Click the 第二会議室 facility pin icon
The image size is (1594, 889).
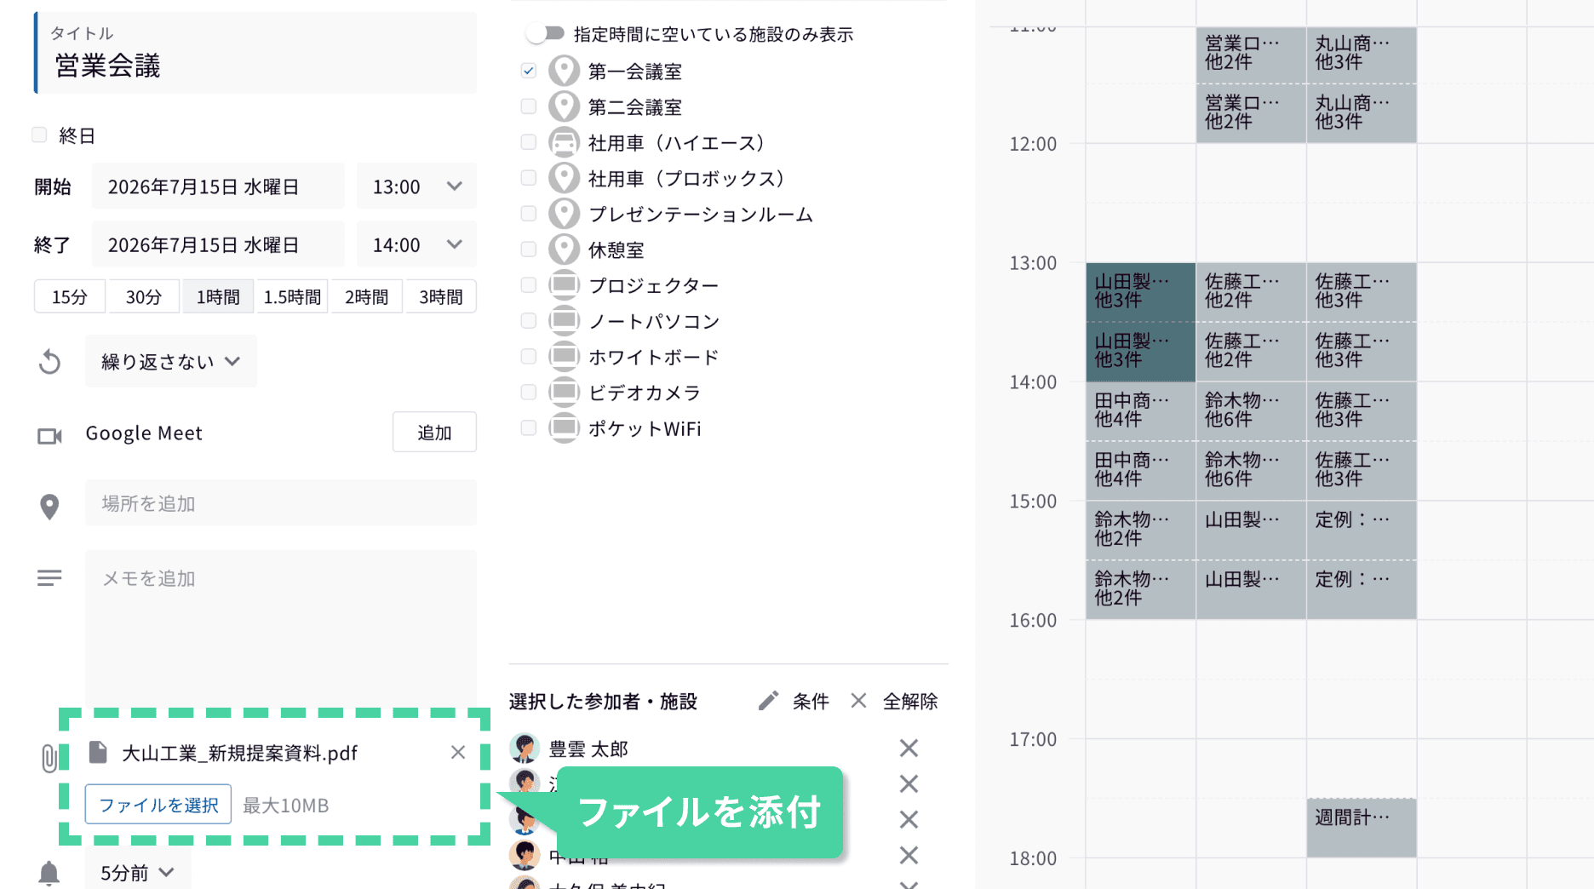tap(564, 106)
